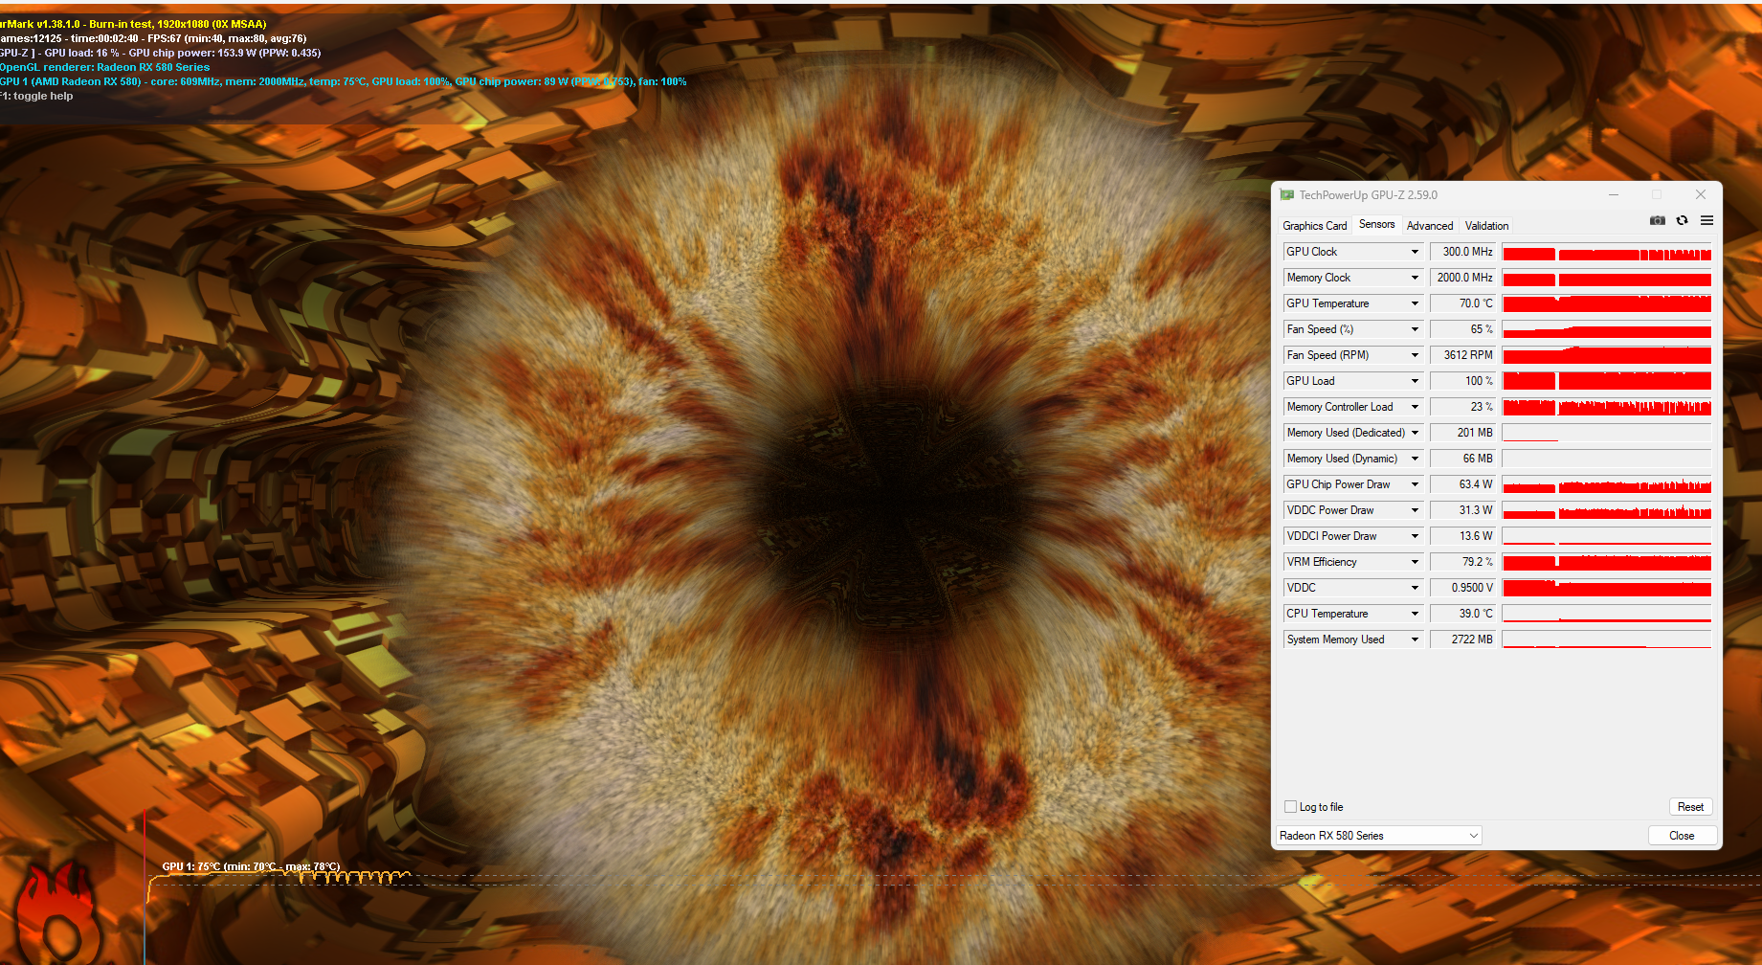Click the GPU Temperature history graph

pos(1607,303)
